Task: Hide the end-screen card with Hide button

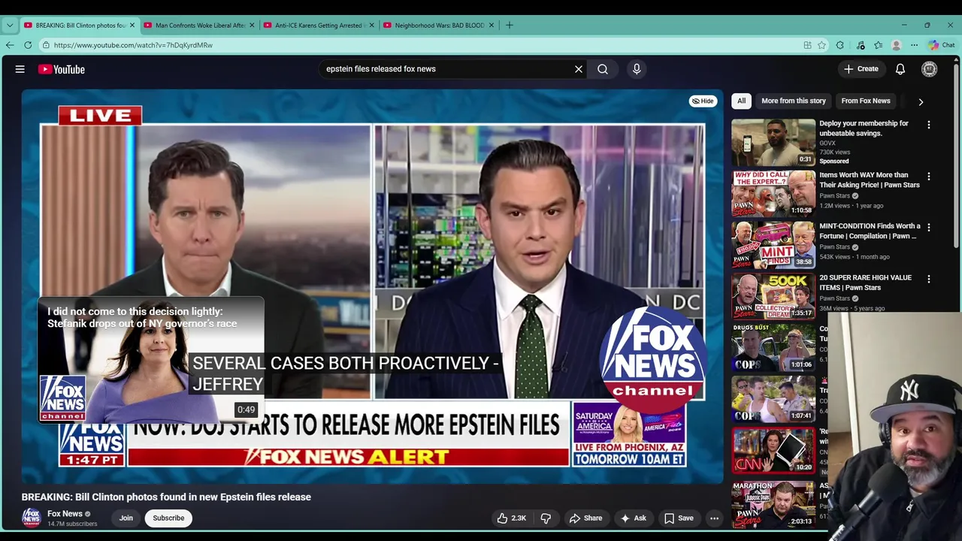Action: coord(703,101)
